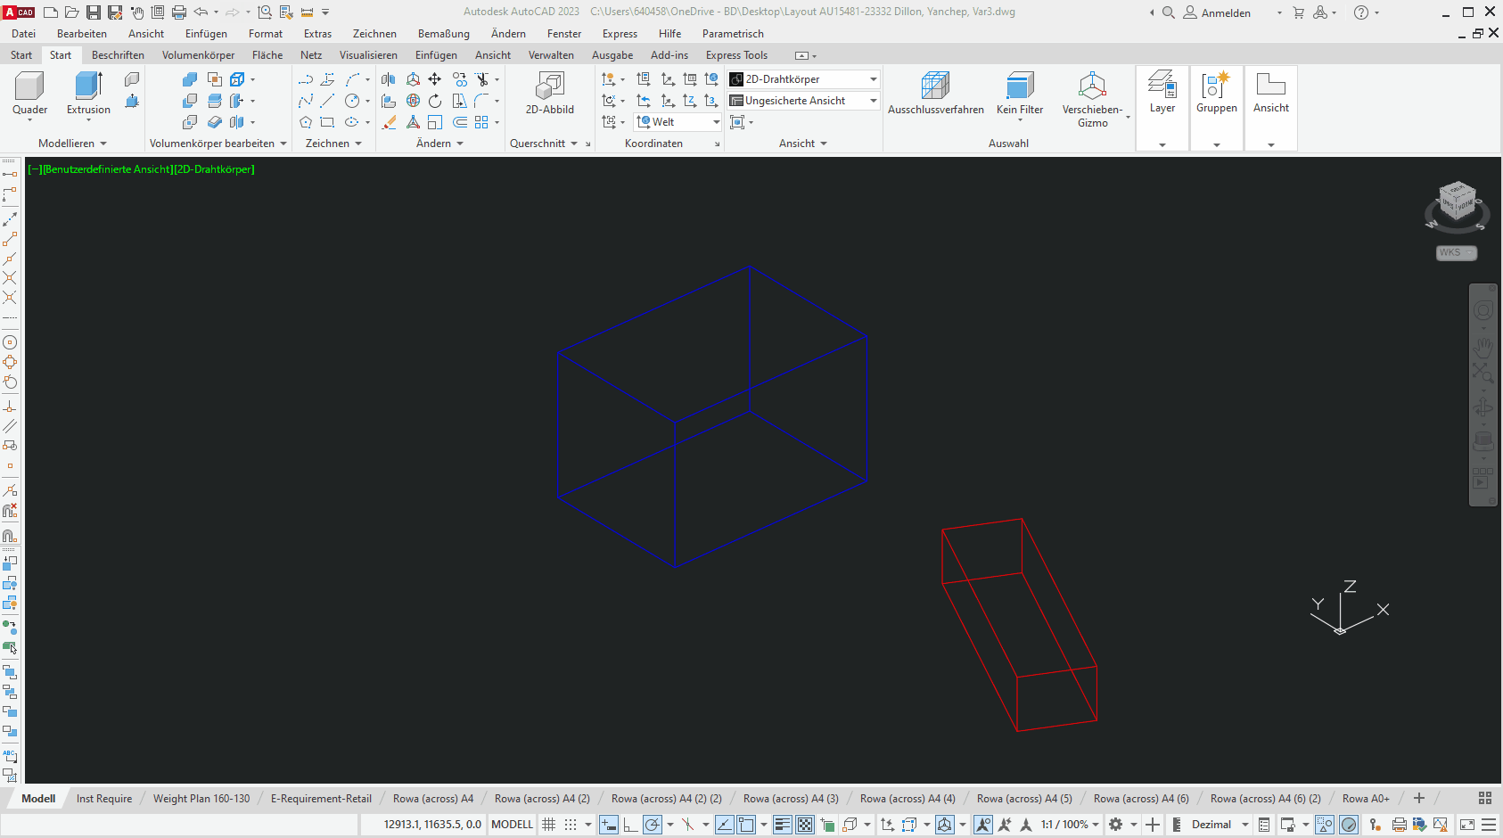Image resolution: width=1503 pixels, height=838 pixels.
Task: Click the WKS coordinate system button
Action: coord(1457,252)
